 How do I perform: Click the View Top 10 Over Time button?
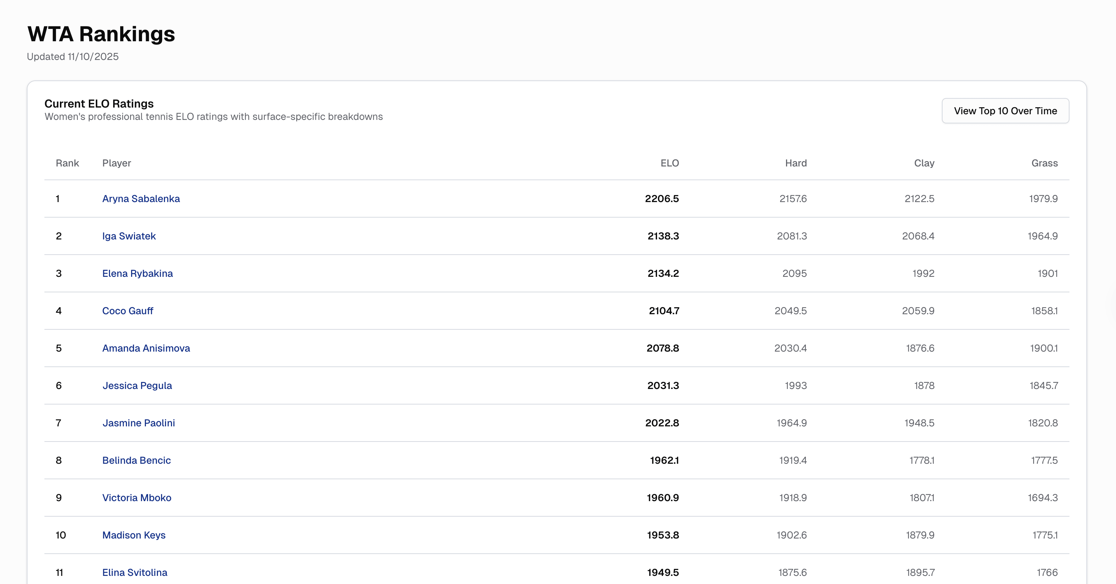click(x=1005, y=111)
